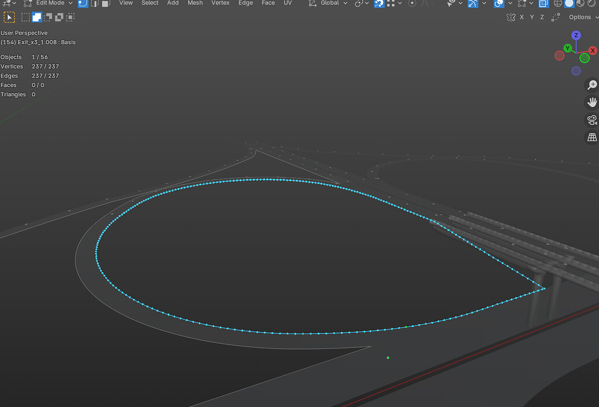
Task: Switch perspective/orthographic grid button
Action: [x=591, y=137]
